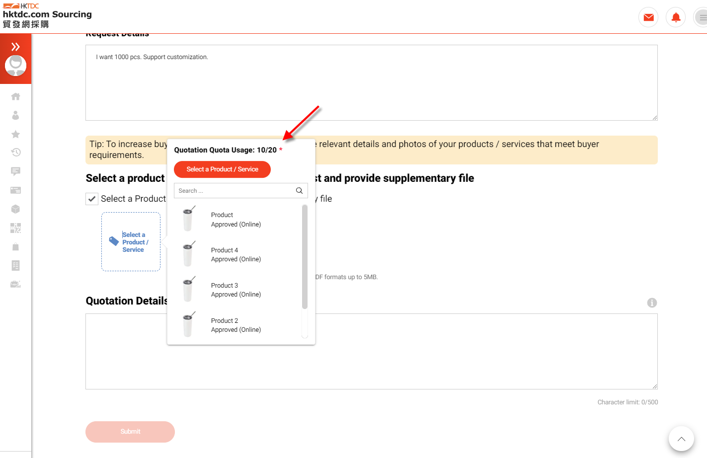The height and width of the screenshot is (458, 707).
Task: Expand the sidebar with double chevron
Action: coord(15,47)
